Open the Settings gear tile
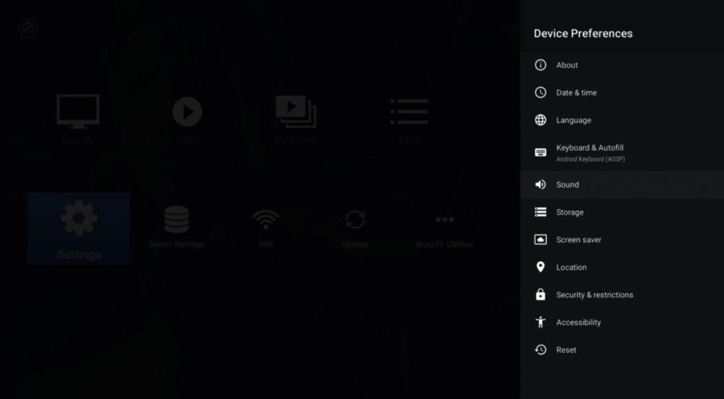Image resolution: width=724 pixels, height=399 pixels. pos(79,228)
